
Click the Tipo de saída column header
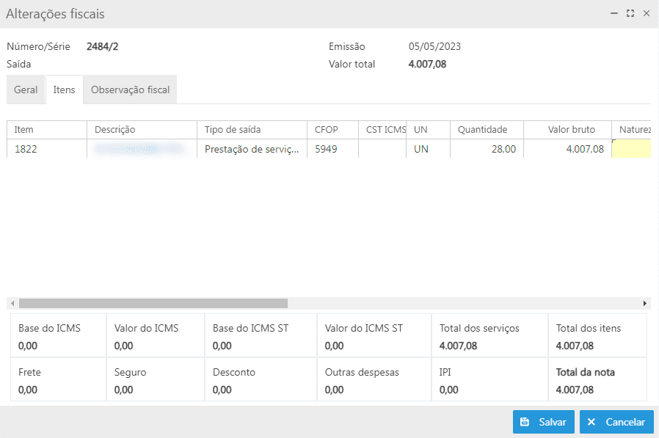click(252, 129)
